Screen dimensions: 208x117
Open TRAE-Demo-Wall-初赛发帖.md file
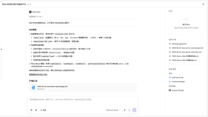[x=184, y=60]
